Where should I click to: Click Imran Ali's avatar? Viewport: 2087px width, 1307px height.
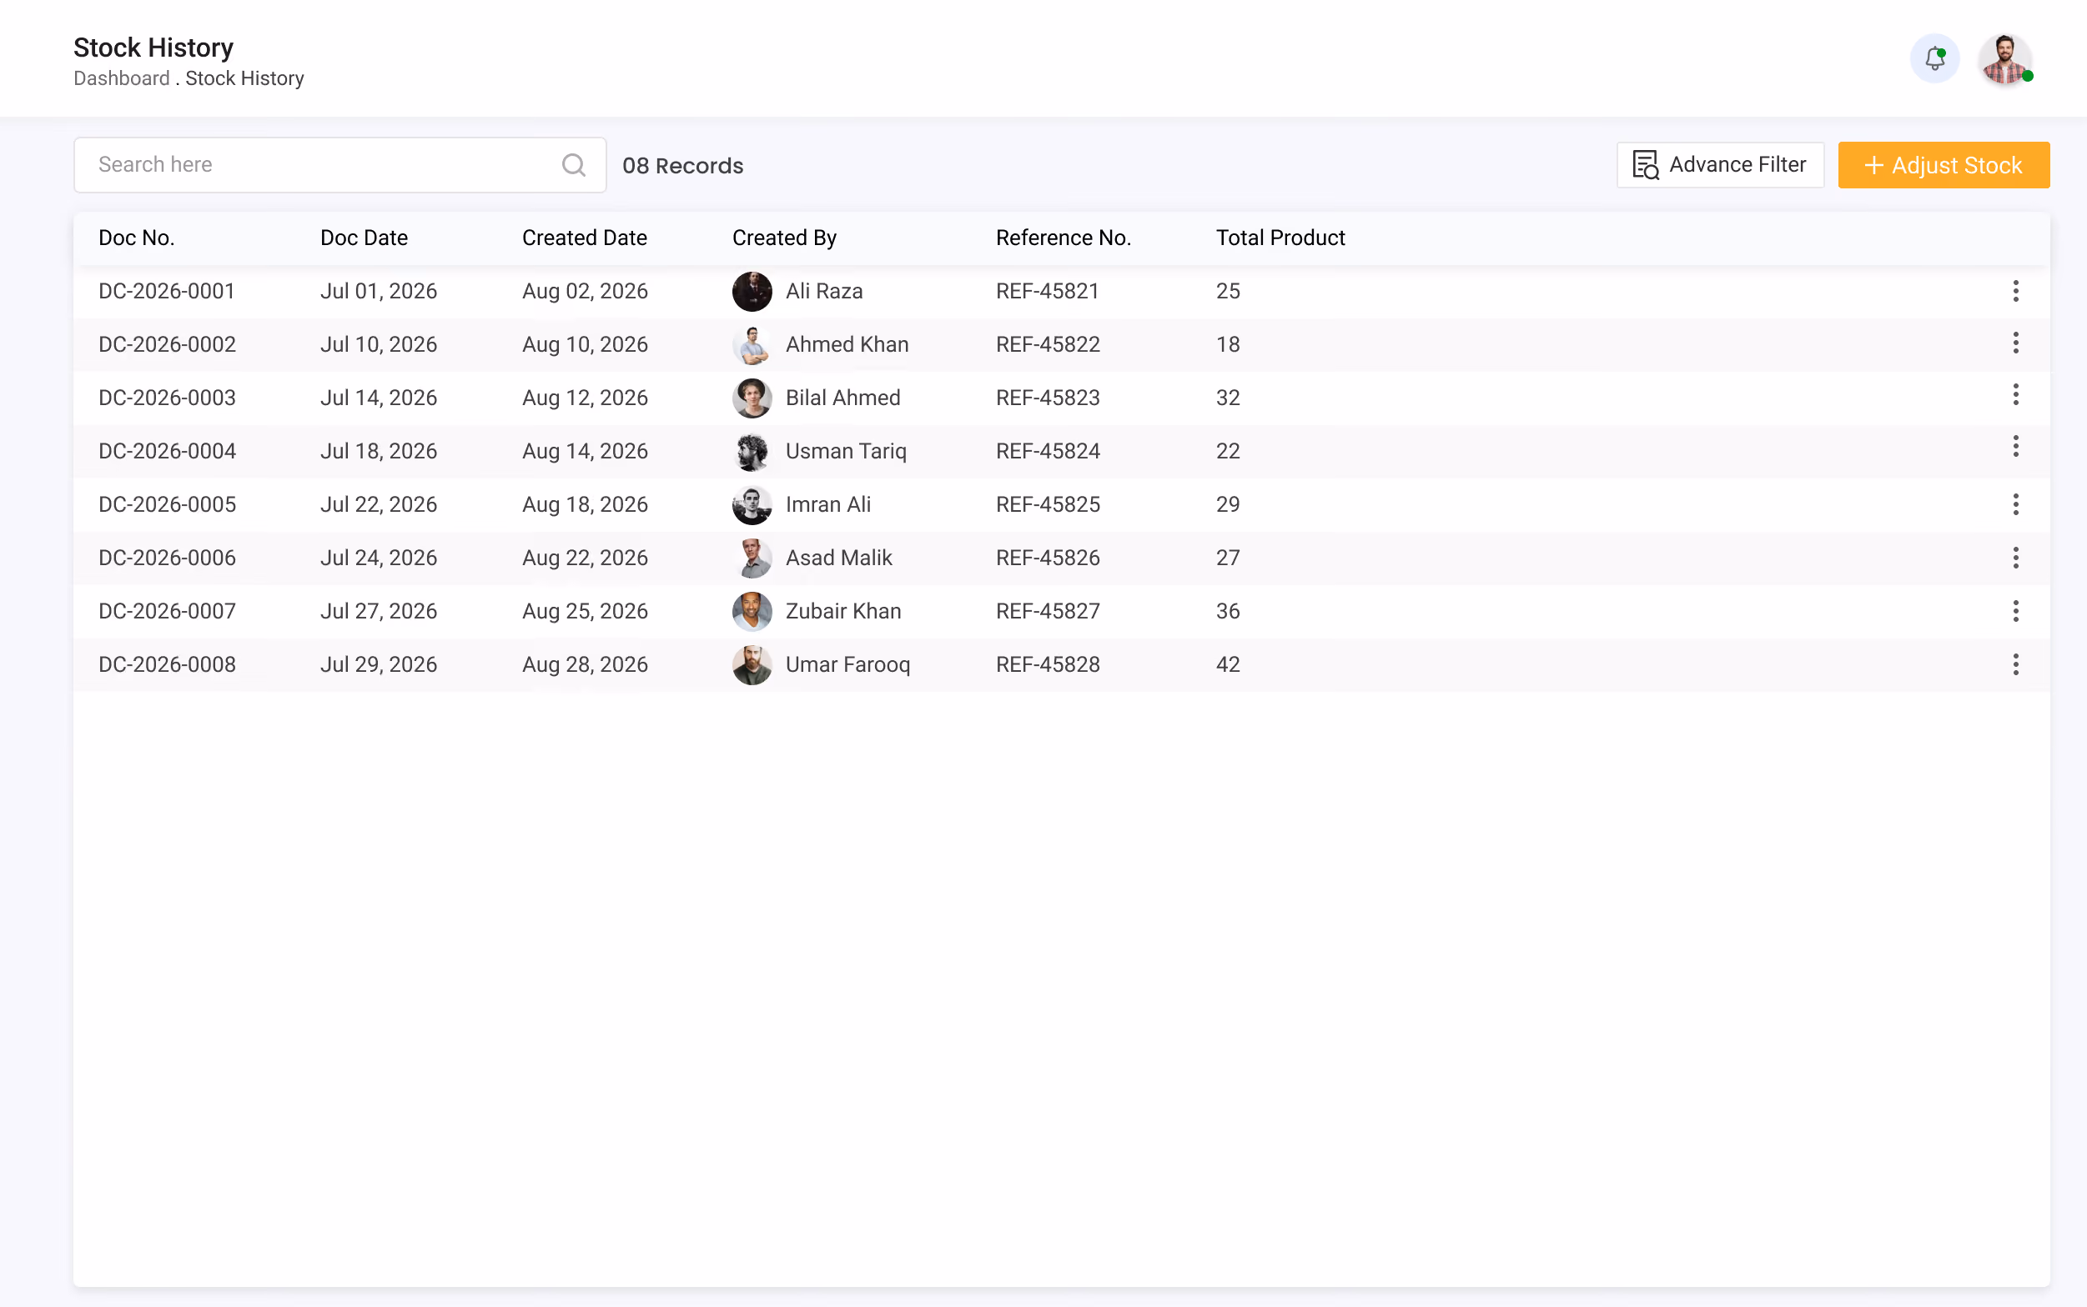point(752,505)
